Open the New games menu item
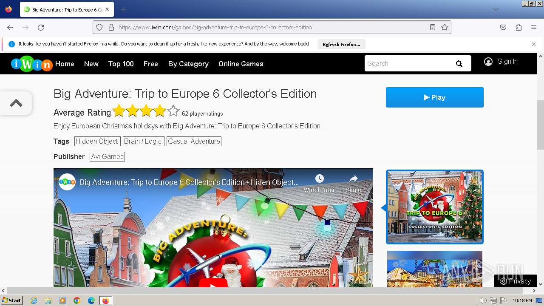This screenshot has width=544, height=306. pyautogui.click(x=91, y=64)
